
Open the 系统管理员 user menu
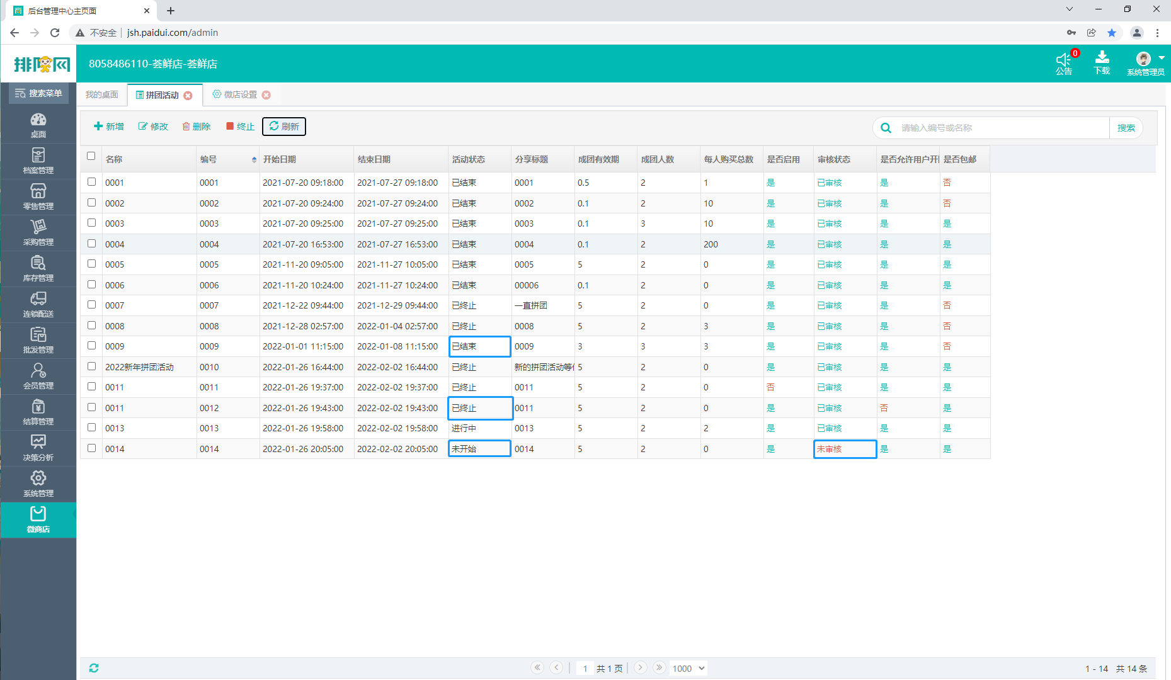(1146, 64)
